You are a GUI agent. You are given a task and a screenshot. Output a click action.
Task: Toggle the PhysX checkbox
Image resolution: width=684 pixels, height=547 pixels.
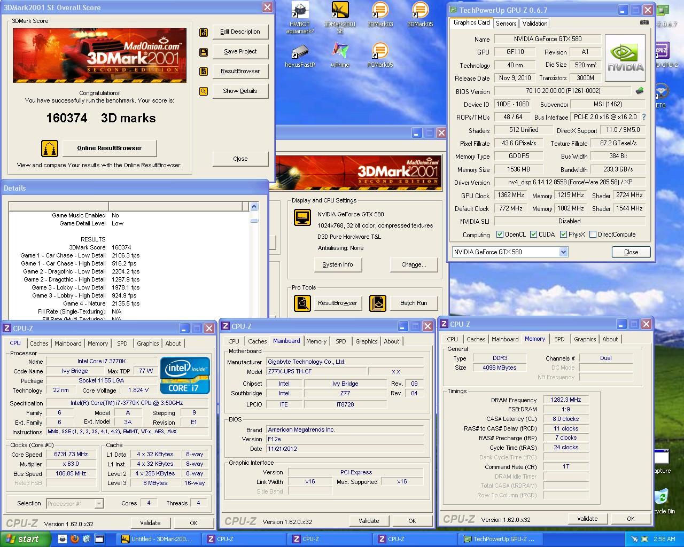pos(563,235)
